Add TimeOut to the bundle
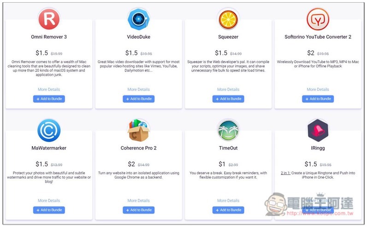This screenshot has height=227, width=367. (228, 210)
